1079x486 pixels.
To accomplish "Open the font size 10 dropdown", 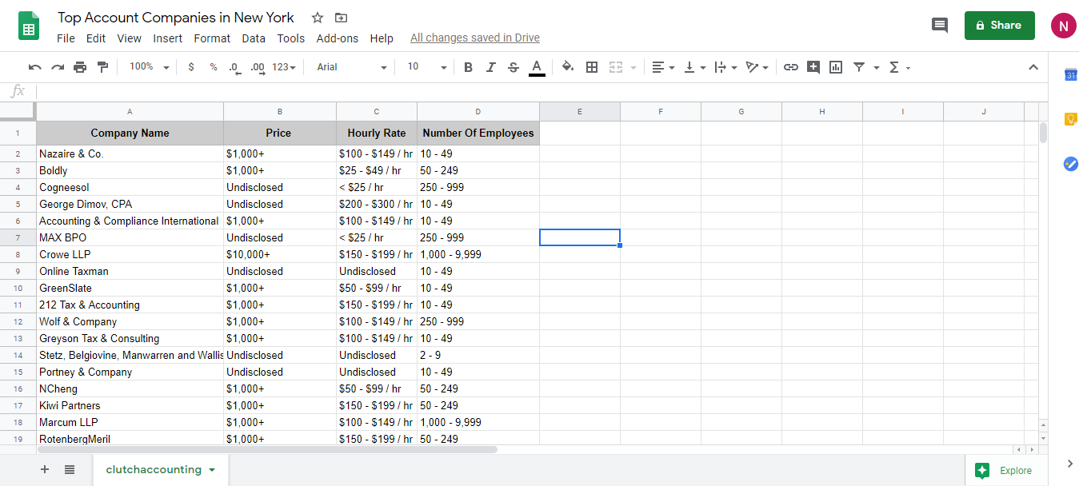I will point(427,67).
